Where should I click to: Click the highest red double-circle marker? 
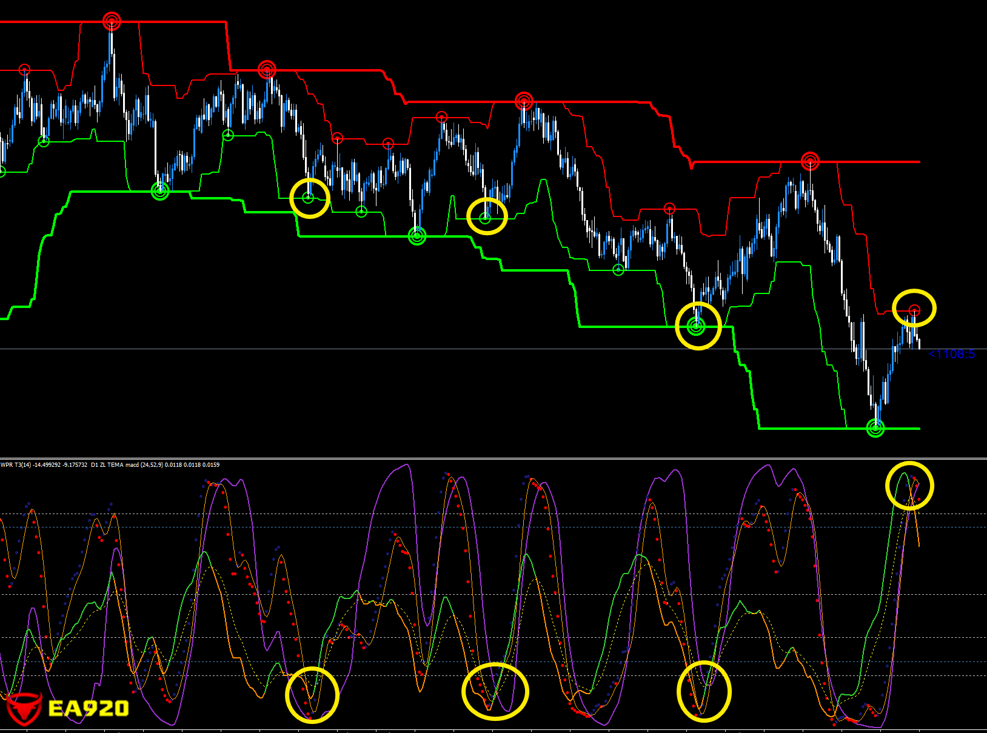tap(112, 21)
